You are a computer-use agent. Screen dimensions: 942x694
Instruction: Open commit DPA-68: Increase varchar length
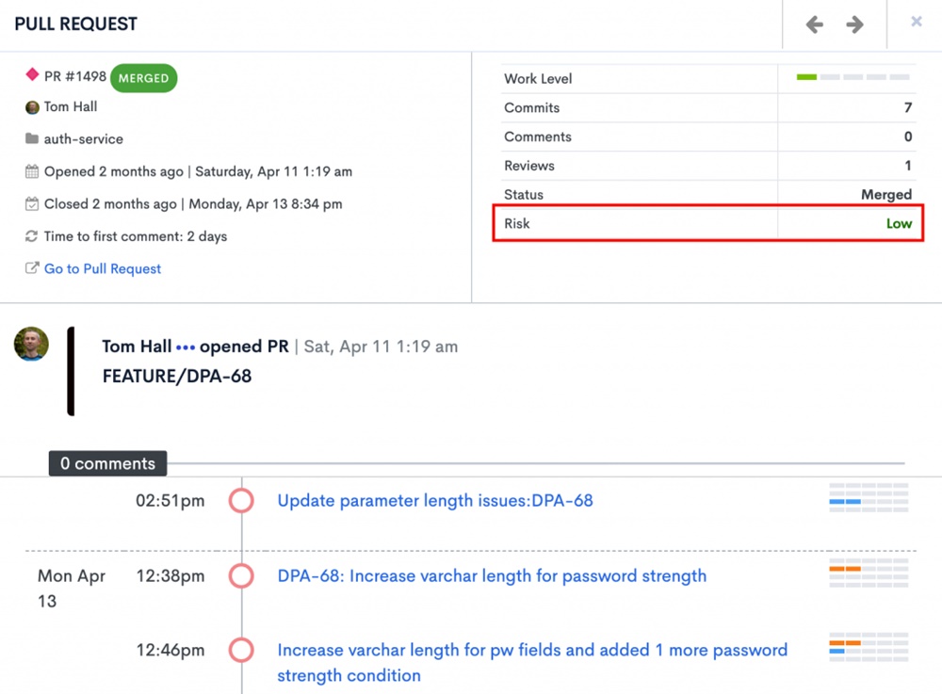[492, 576]
